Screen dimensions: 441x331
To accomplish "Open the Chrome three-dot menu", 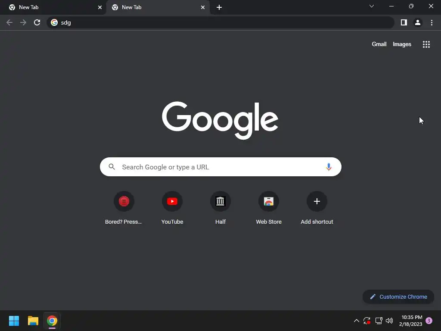I will point(432,22).
